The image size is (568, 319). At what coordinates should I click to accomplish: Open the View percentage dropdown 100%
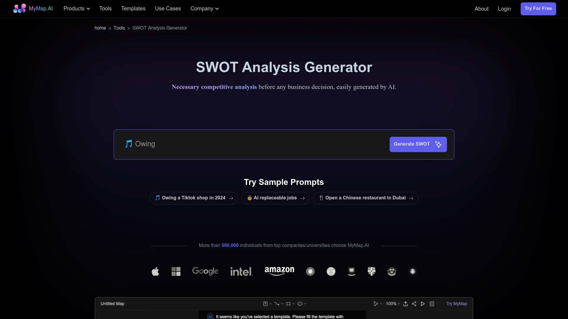click(x=393, y=304)
